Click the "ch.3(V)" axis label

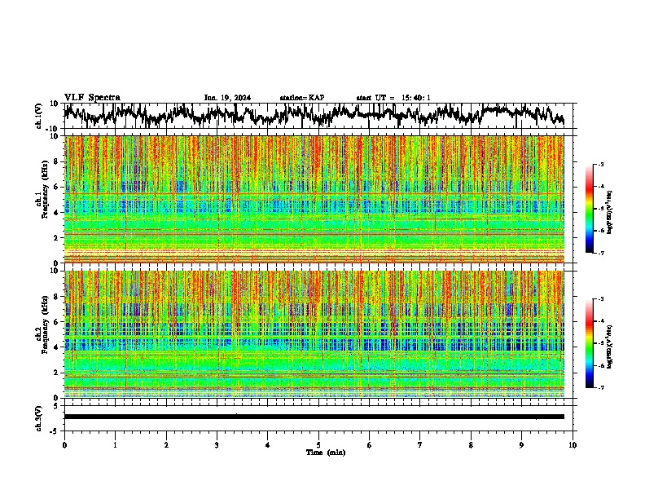(39, 418)
